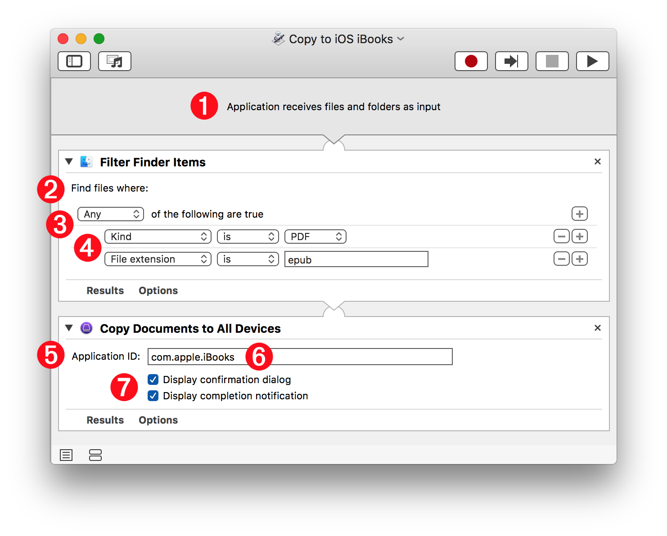667x536 pixels.
Task: Close the window with the red button
Action: tap(63, 39)
